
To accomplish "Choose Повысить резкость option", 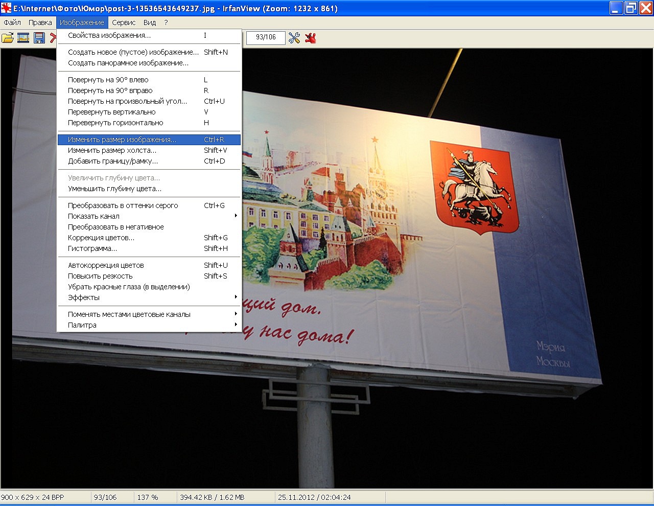I will [x=100, y=276].
